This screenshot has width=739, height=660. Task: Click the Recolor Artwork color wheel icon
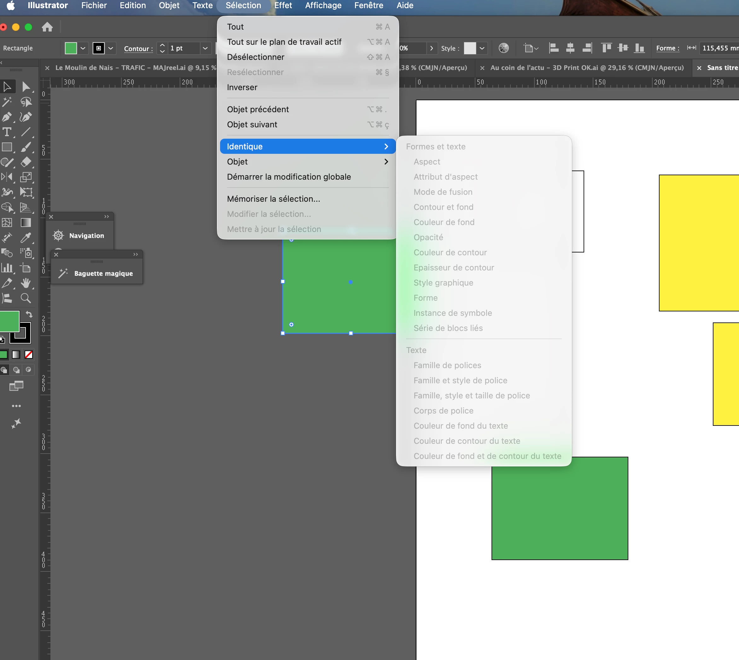click(x=503, y=48)
